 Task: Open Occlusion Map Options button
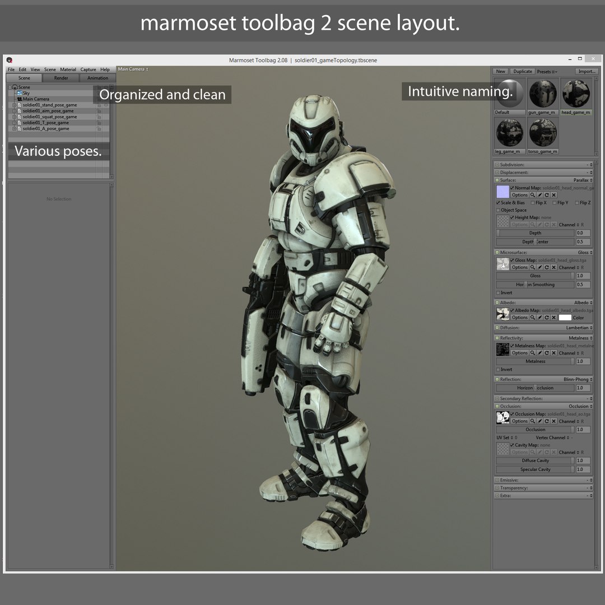(520, 421)
